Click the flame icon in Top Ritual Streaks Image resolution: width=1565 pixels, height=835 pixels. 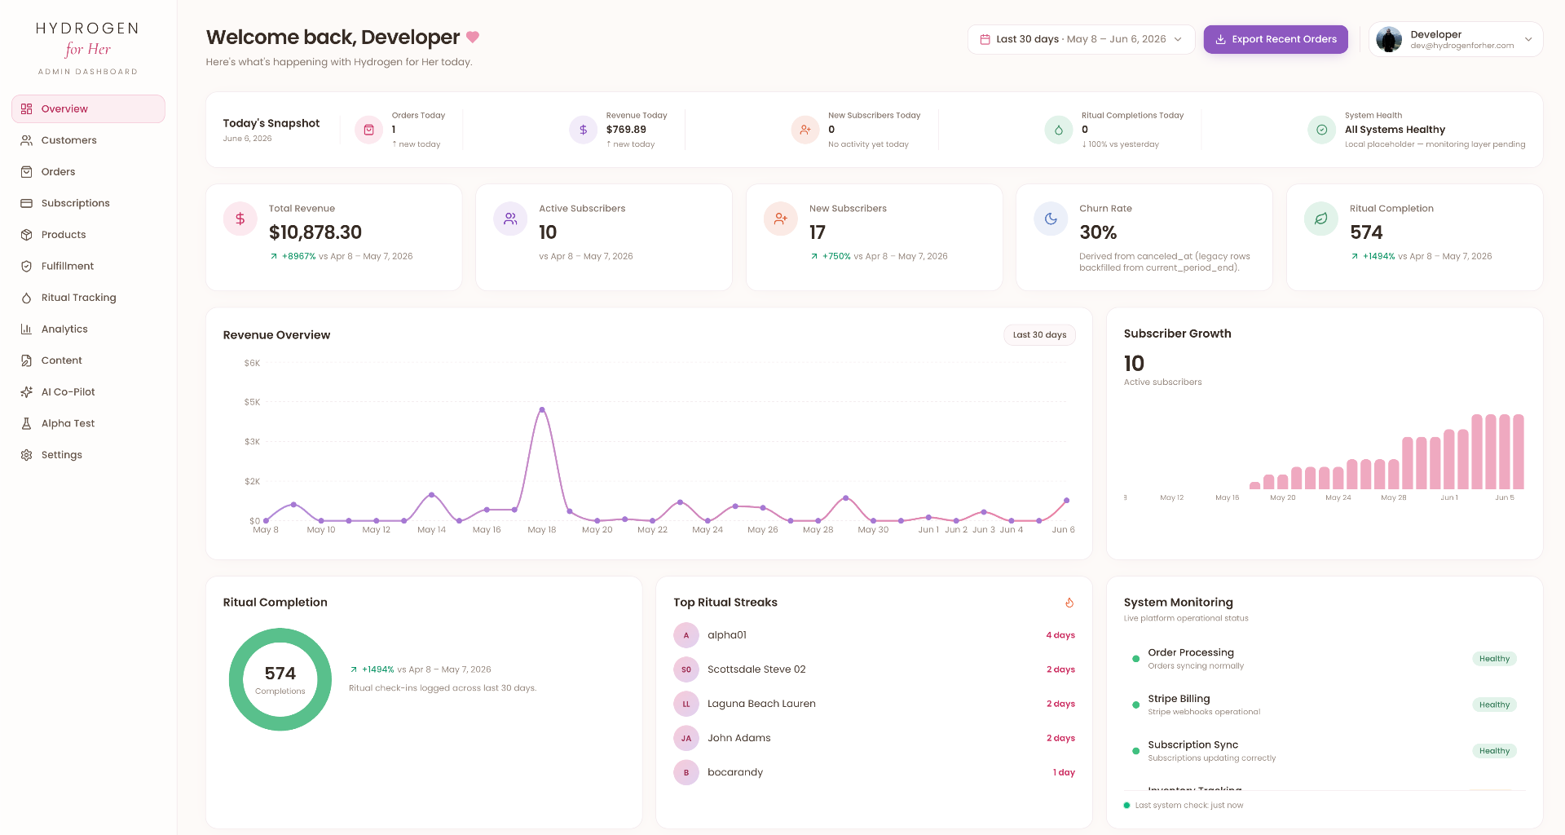tap(1069, 603)
